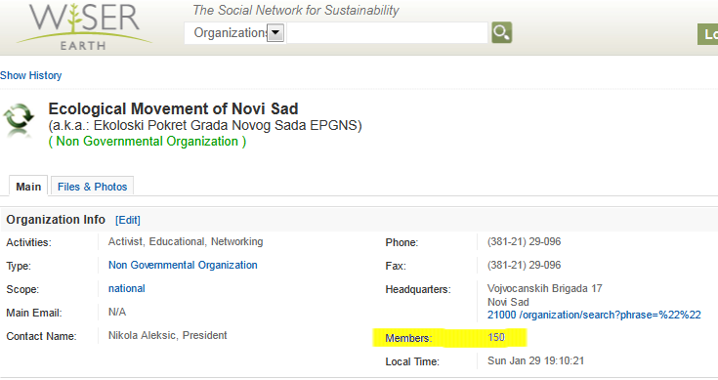Viewport: 718px width, 380px height.
Task: Open the Organizations search category dropdown
Action: tap(235, 33)
